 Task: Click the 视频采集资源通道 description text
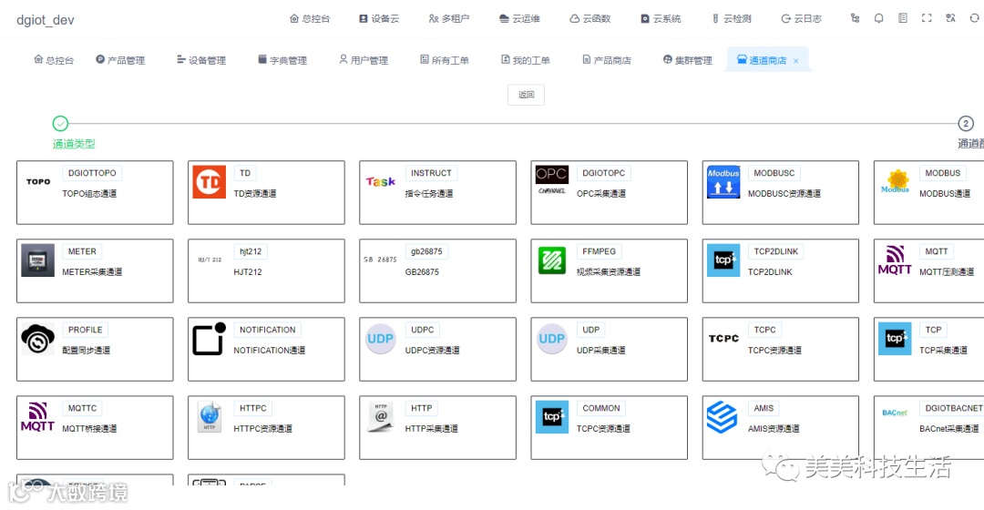[x=609, y=272]
